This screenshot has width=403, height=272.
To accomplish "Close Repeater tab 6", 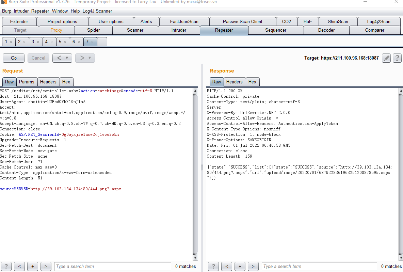I will (79, 42).
